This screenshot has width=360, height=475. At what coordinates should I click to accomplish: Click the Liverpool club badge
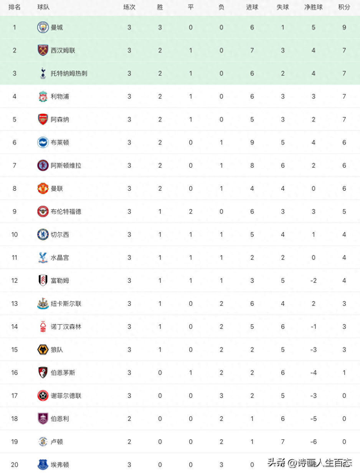(x=43, y=96)
